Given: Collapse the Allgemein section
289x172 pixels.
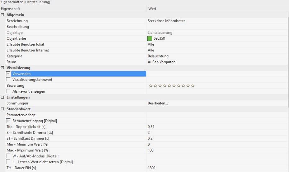Looking at the screenshot, I should pos(2,15).
